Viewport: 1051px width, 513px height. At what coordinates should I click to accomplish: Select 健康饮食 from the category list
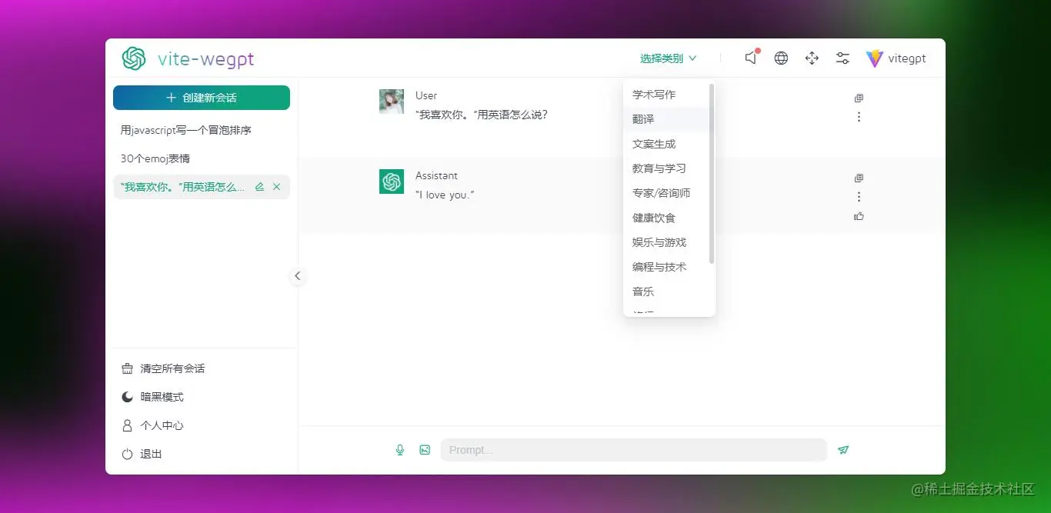[x=666, y=218]
